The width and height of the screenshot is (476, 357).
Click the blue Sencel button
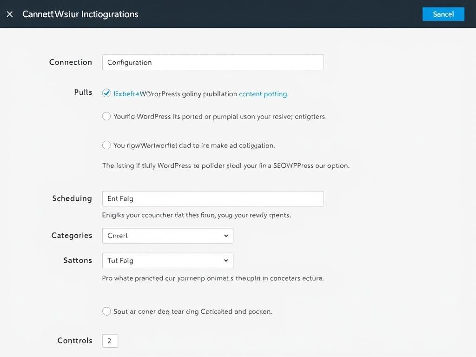tap(443, 14)
